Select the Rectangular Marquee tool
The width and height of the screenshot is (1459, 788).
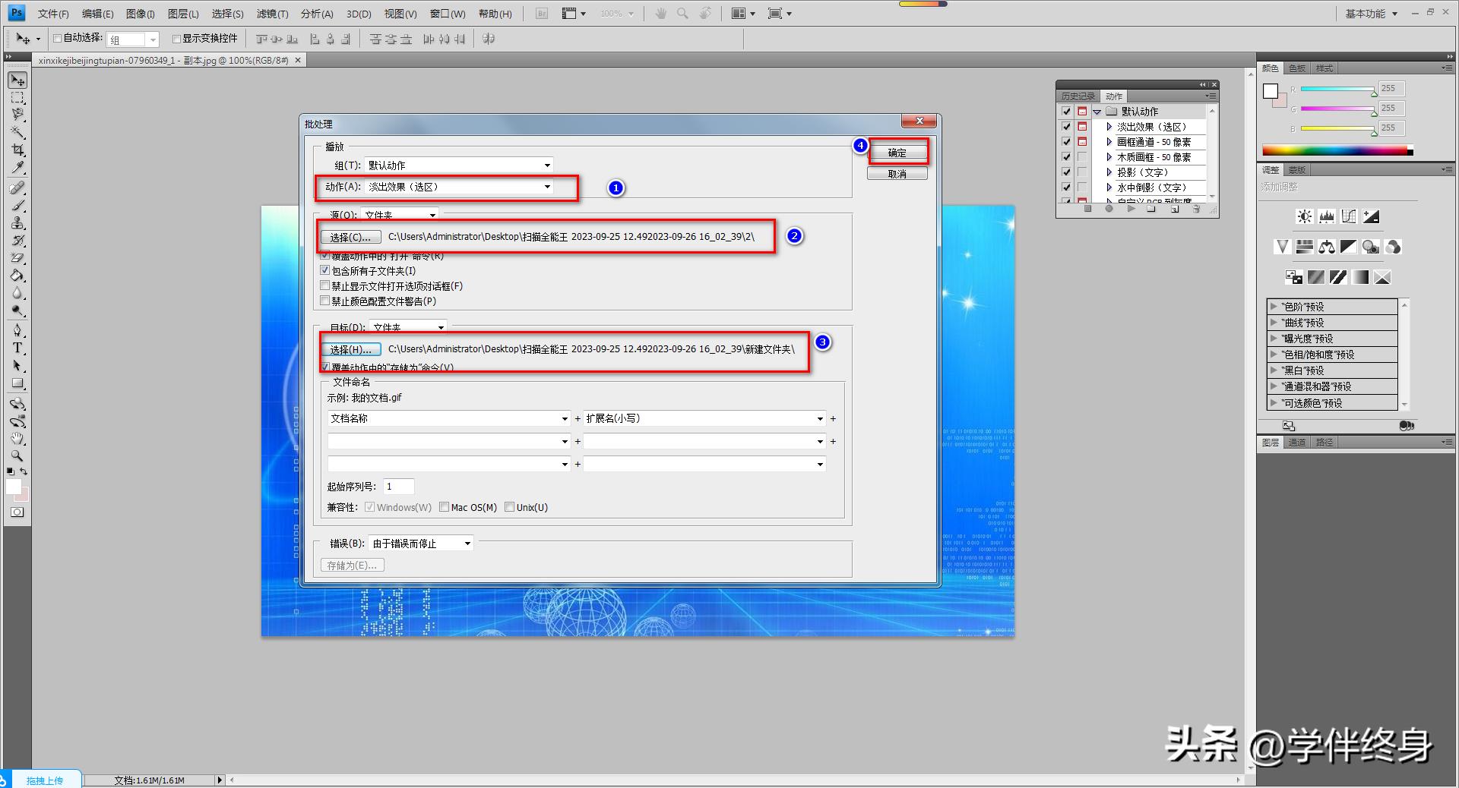pyautogui.click(x=17, y=98)
